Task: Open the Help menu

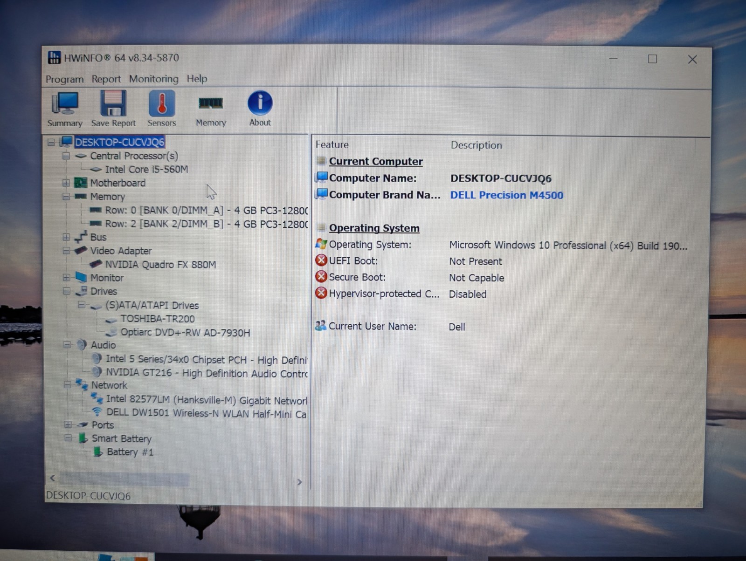Action: tap(197, 79)
